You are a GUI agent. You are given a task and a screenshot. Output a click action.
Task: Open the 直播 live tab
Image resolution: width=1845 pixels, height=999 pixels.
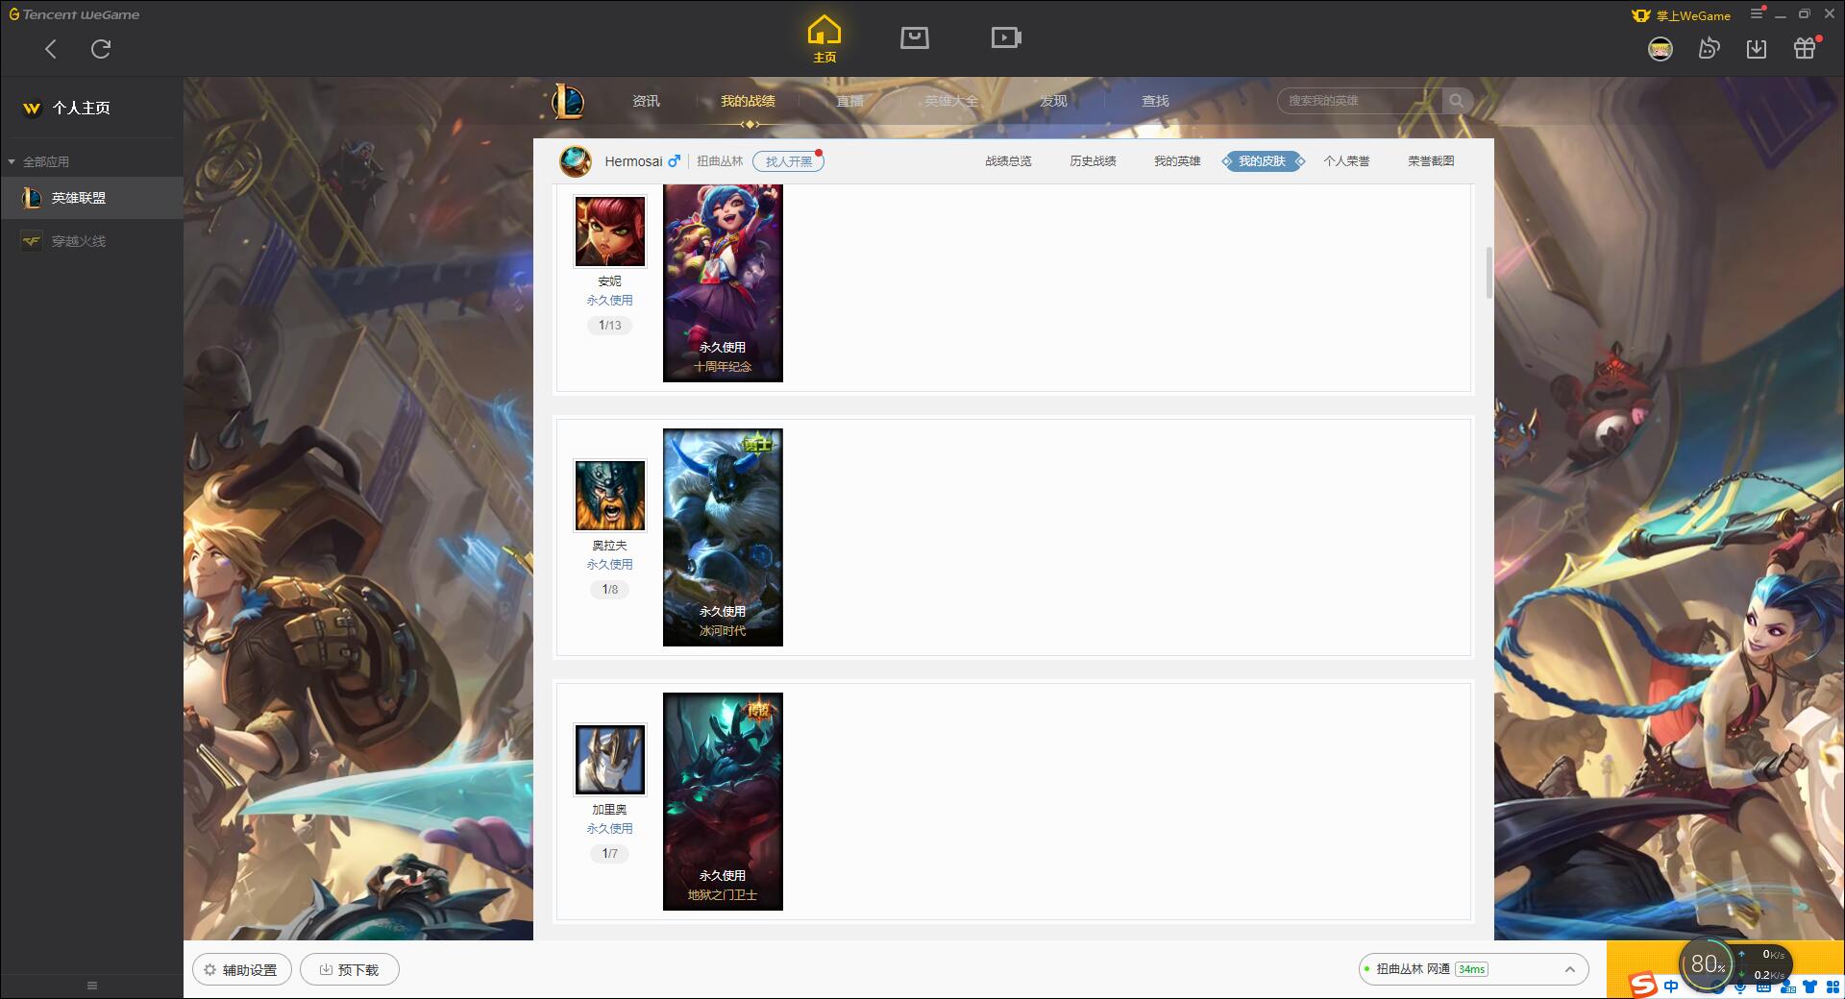(x=849, y=101)
